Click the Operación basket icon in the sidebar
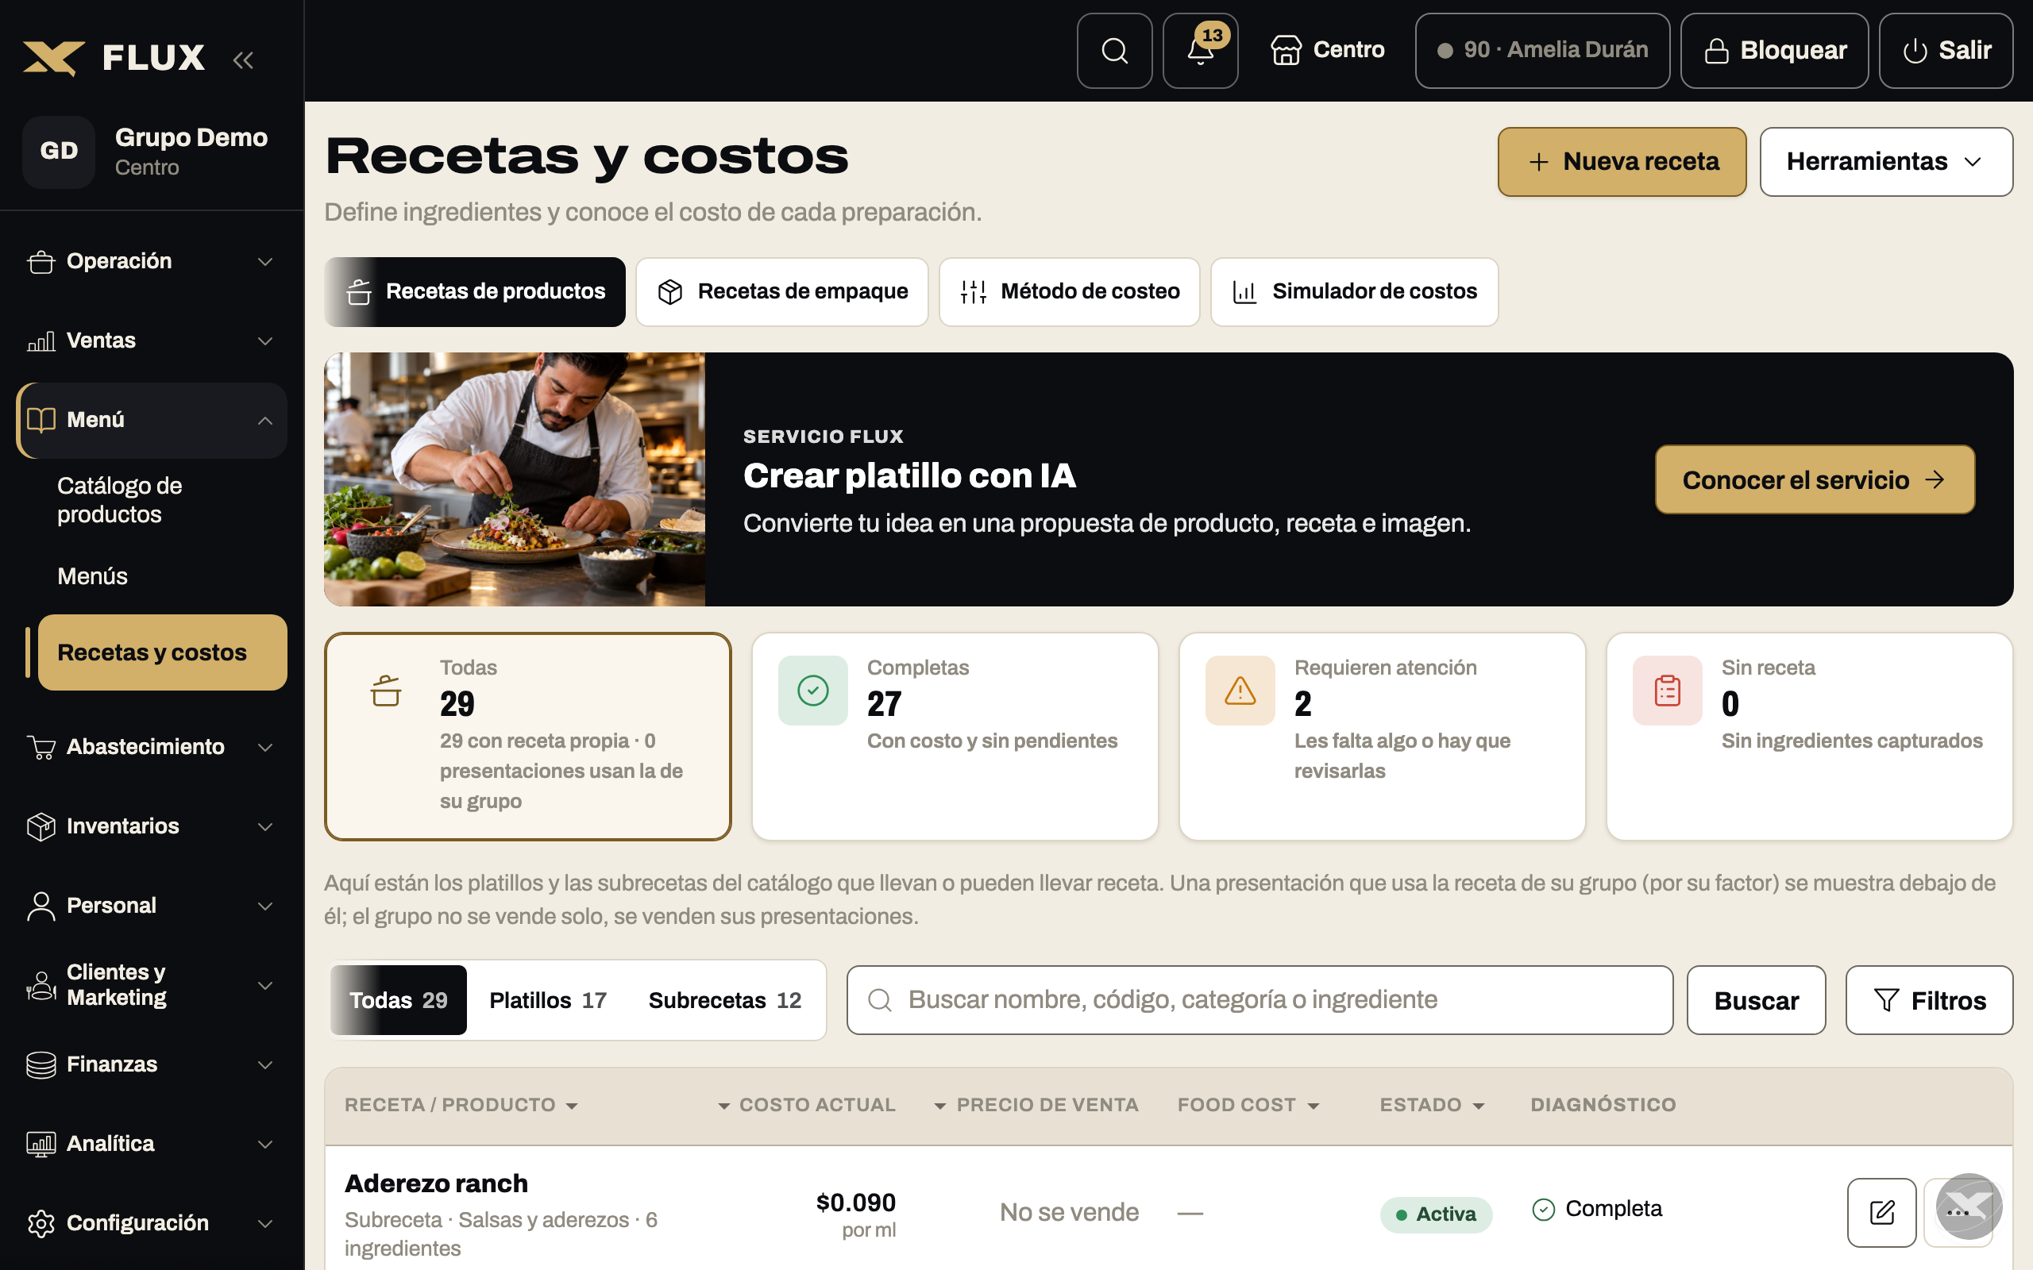This screenshot has width=2033, height=1270. (41, 262)
